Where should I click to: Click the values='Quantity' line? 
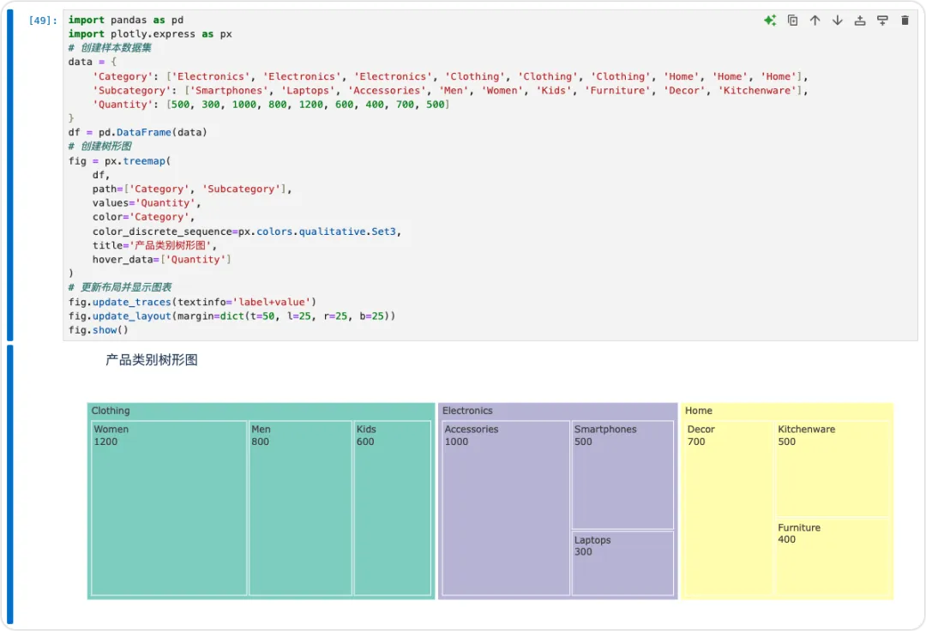pyautogui.click(x=147, y=203)
